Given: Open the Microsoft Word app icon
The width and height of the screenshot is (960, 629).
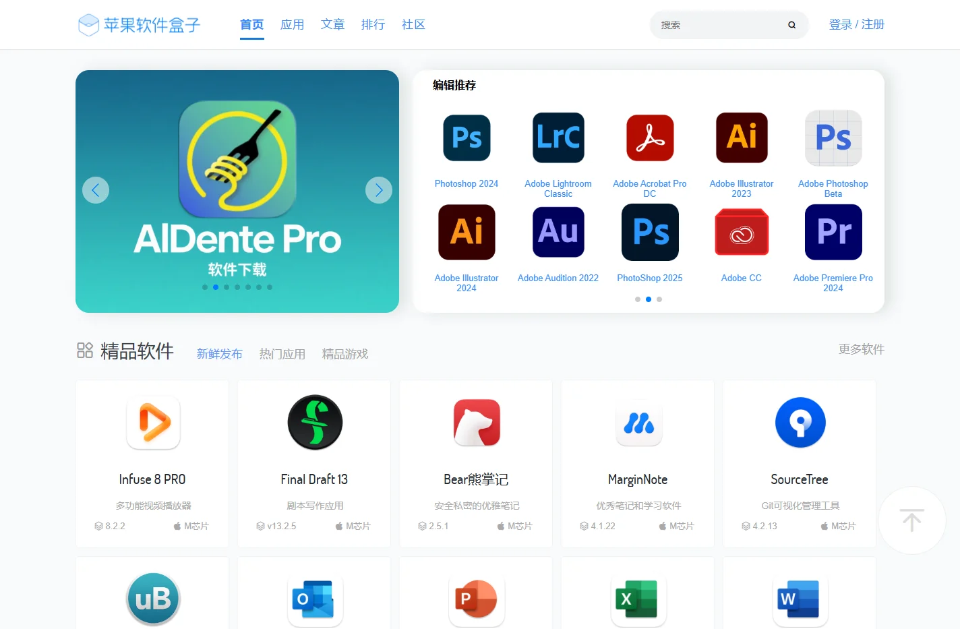Looking at the screenshot, I should (x=800, y=599).
